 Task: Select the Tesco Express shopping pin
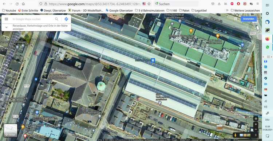(x=242, y=45)
